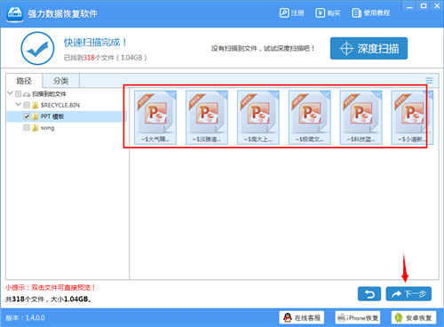Click the list view menu icon
This screenshot has width=444, height=327.
click(x=429, y=80)
